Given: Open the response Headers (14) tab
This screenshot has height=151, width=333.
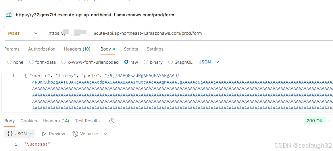Looking at the screenshot, I should pos(56,121).
